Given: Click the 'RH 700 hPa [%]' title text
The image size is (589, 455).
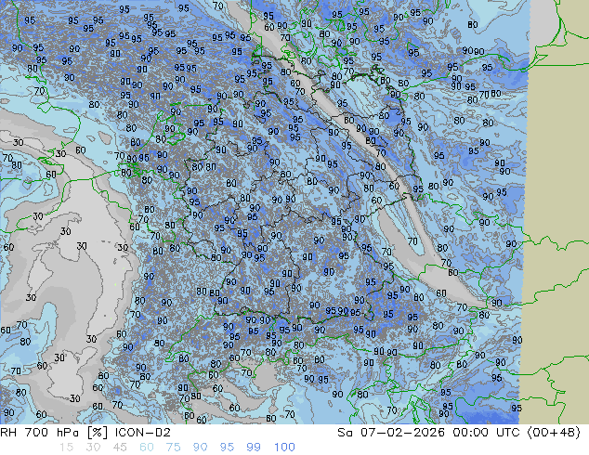Looking at the screenshot, I should coord(55,433).
